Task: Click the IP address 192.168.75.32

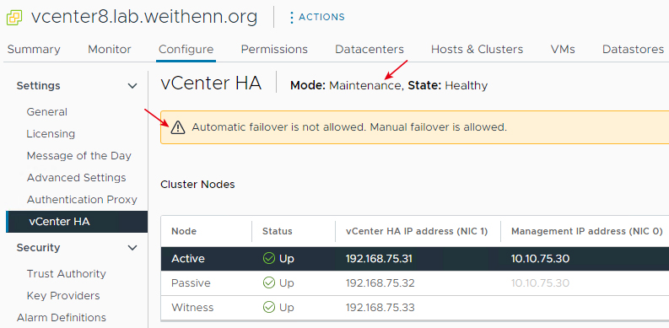Action: click(x=380, y=283)
